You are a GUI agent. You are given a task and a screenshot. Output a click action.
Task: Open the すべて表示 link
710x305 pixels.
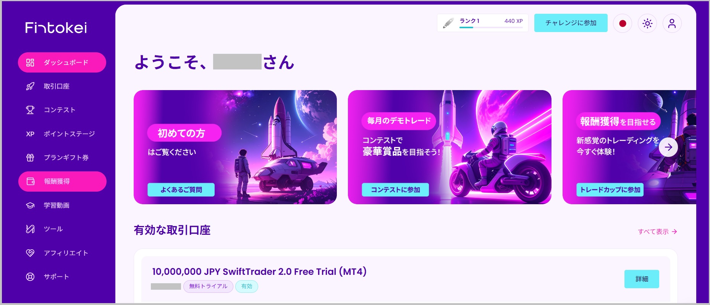[657, 232]
